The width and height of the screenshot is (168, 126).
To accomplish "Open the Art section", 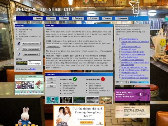I will 64,18.
